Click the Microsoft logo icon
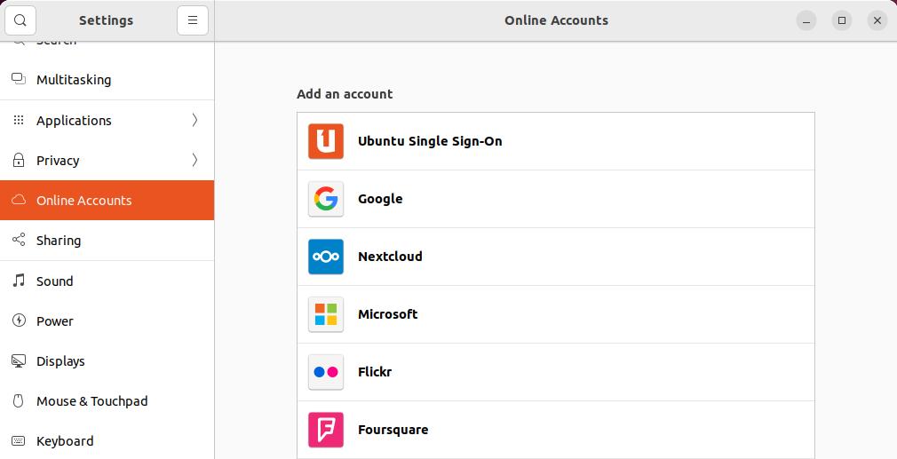This screenshot has width=897, height=459. point(326,314)
